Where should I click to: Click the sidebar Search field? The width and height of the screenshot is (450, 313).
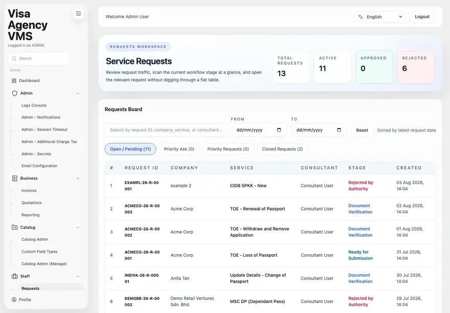coord(39,58)
